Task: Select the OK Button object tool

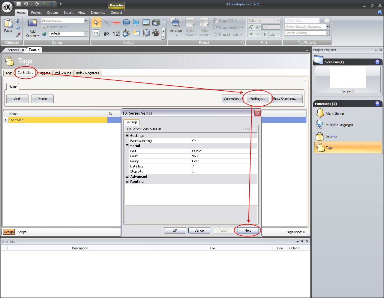Action: point(96,33)
